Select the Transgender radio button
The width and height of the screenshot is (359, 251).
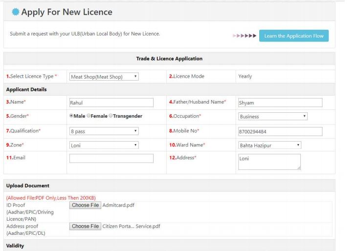point(111,116)
